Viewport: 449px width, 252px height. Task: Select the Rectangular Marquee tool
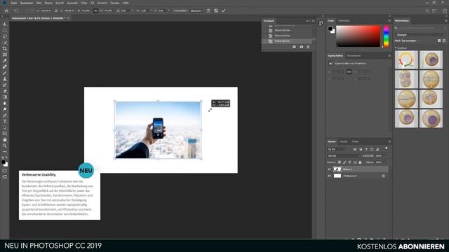point(5,30)
